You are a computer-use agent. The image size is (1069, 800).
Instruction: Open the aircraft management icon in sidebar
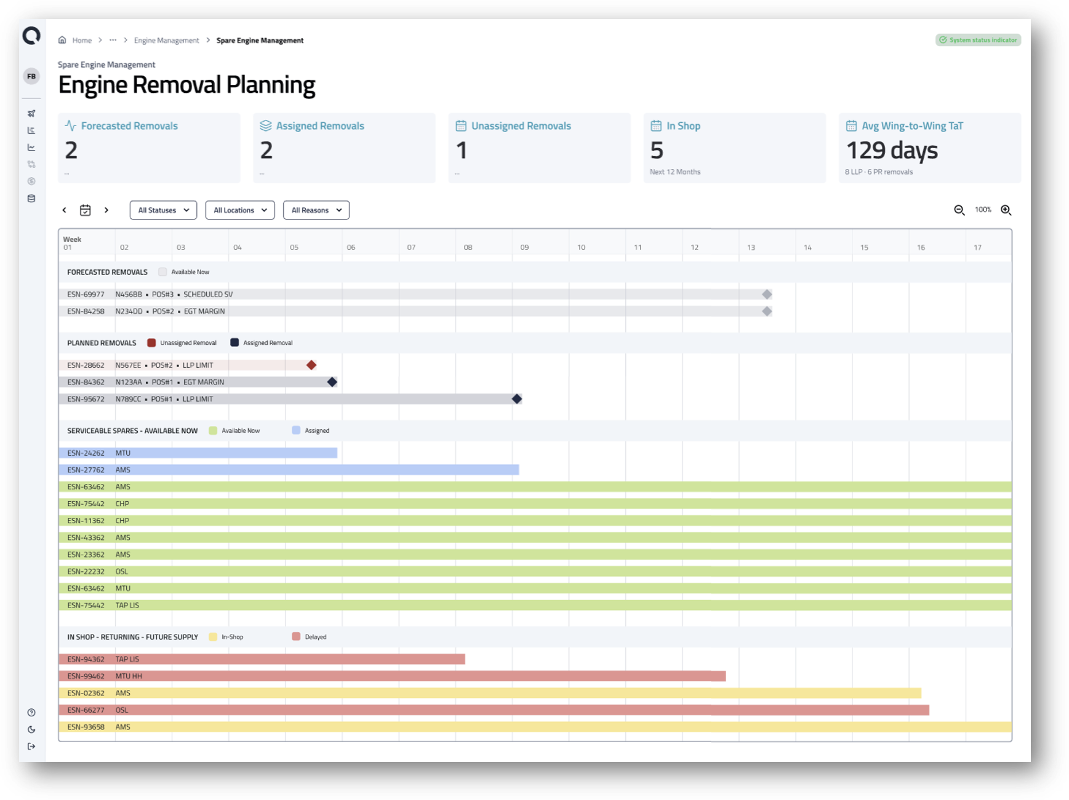click(x=31, y=114)
